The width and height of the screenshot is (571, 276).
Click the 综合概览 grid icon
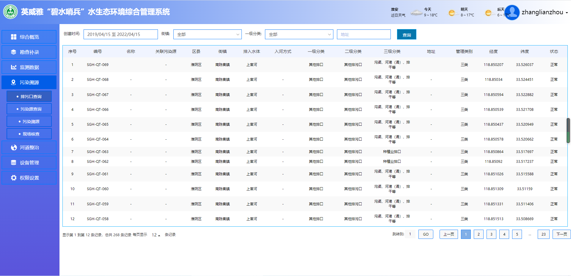coord(14,37)
